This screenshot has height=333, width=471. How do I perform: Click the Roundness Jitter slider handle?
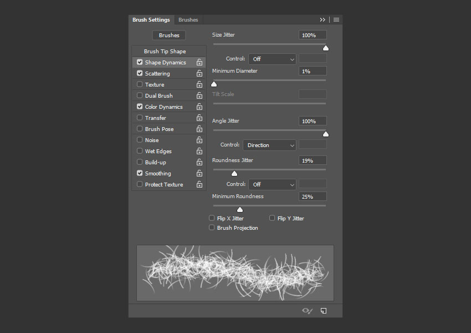click(234, 174)
